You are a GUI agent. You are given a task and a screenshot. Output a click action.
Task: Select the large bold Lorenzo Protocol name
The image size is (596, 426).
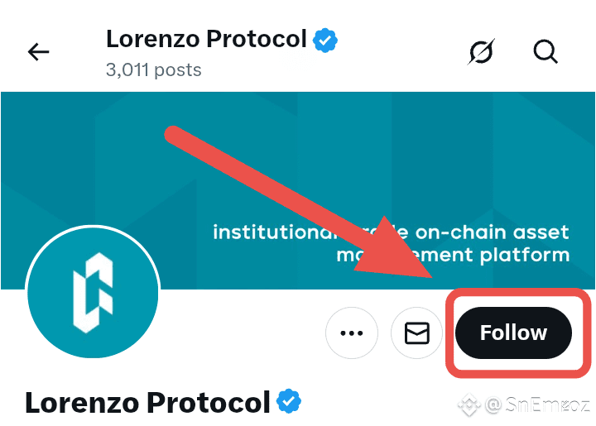pos(147,403)
